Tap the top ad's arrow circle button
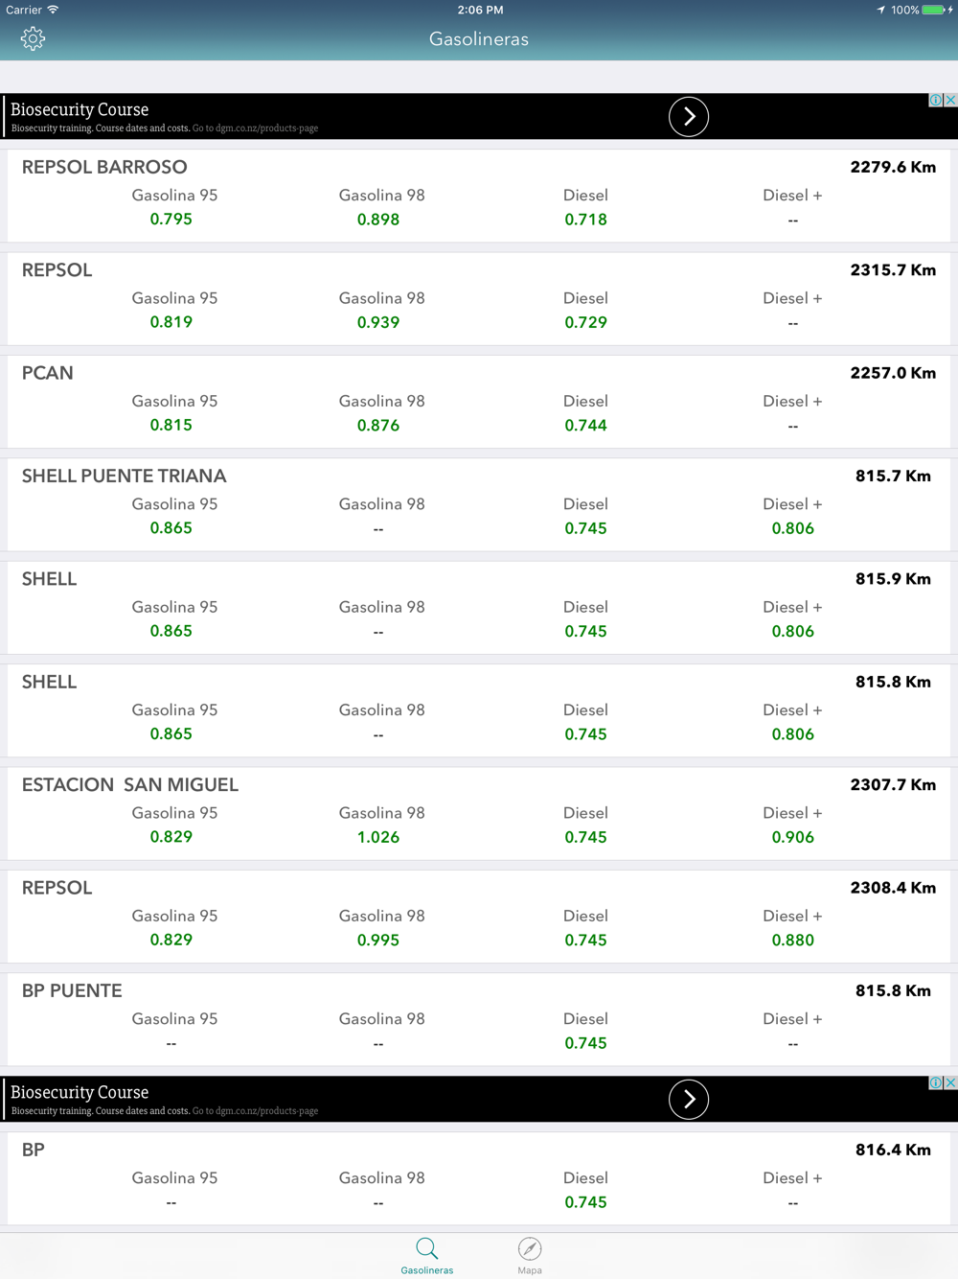Image resolution: width=958 pixels, height=1279 pixels. click(x=688, y=116)
